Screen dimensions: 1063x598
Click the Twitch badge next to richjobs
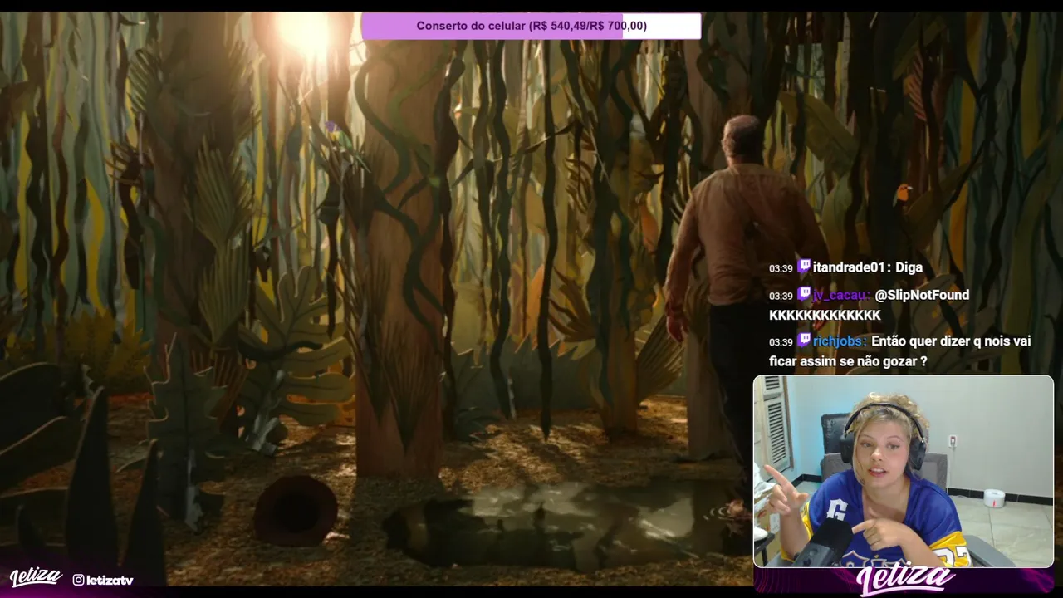(x=804, y=341)
